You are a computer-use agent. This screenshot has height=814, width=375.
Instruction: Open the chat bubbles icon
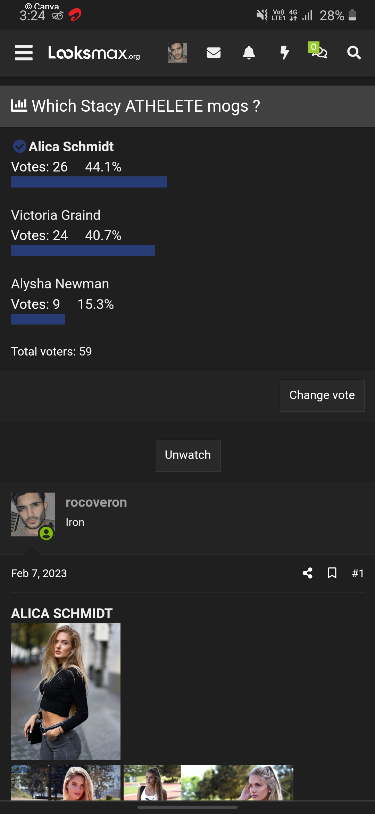[x=318, y=51]
